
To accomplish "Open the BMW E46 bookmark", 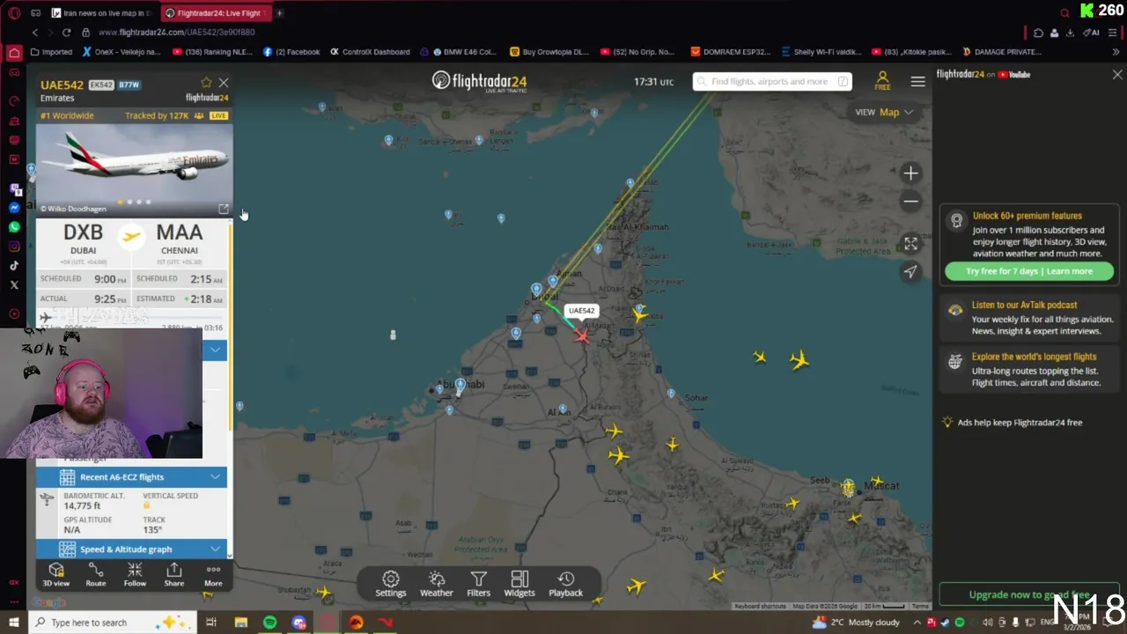I will (x=464, y=52).
